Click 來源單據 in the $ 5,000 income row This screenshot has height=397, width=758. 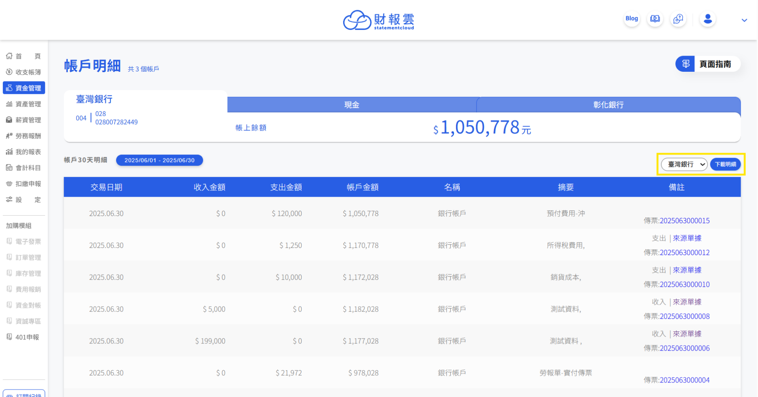pyautogui.click(x=687, y=302)
